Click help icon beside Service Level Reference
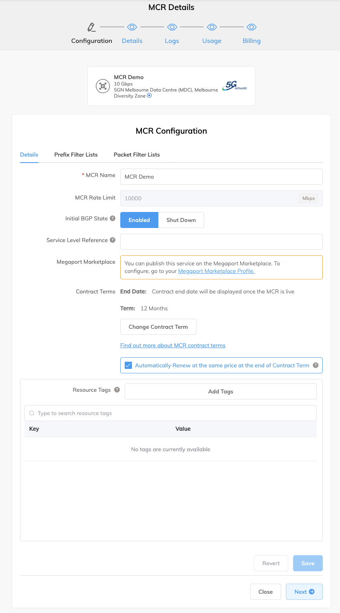The image size is (340, 613). (113, 240)
